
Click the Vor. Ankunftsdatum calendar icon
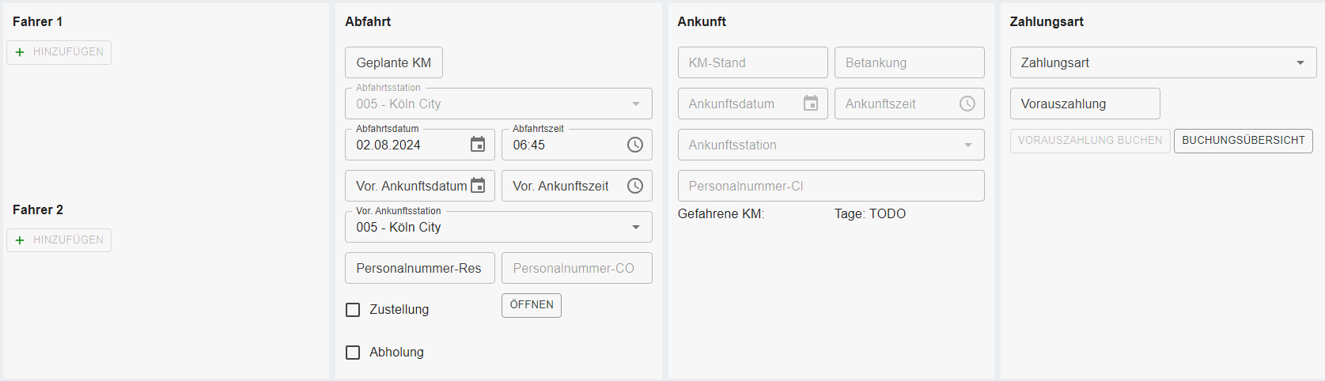pyautogui.click(x=478, y=186)
